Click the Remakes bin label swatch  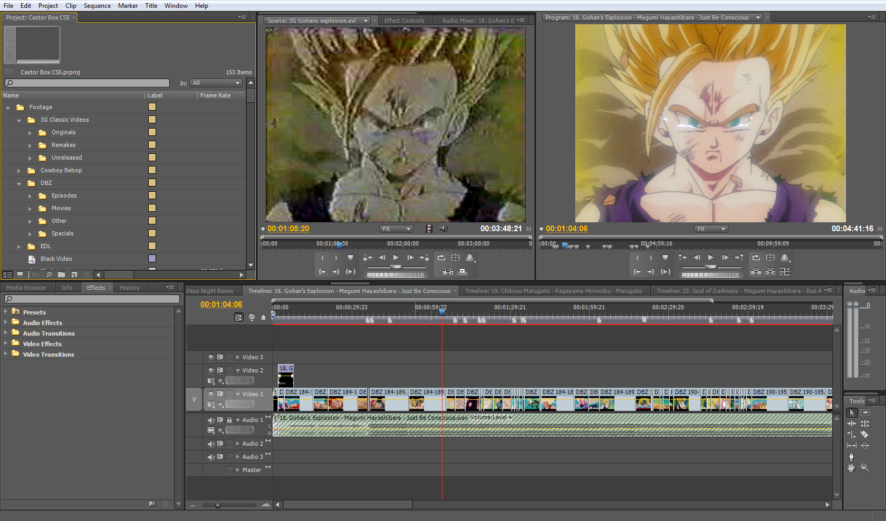(x=152, y=145)
